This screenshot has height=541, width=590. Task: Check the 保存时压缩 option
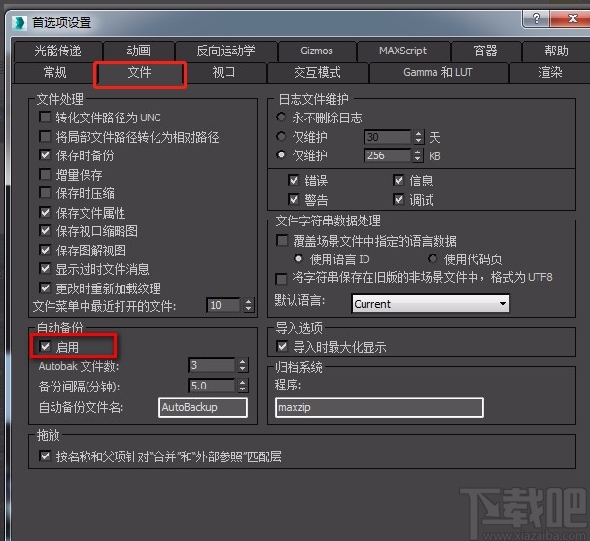click(45, 193)
